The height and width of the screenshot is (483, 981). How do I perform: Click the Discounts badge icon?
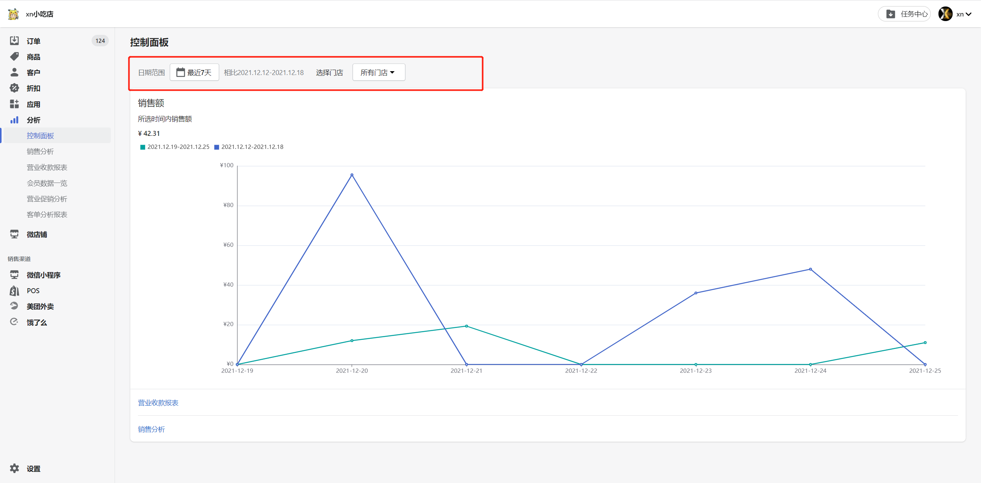tap(14, 88)
